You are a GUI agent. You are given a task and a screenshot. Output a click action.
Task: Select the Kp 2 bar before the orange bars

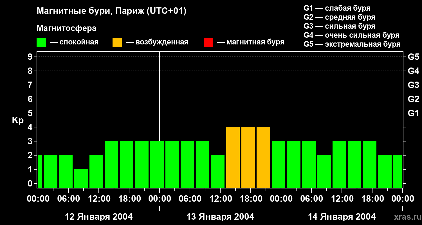click(x=218, y=171)
